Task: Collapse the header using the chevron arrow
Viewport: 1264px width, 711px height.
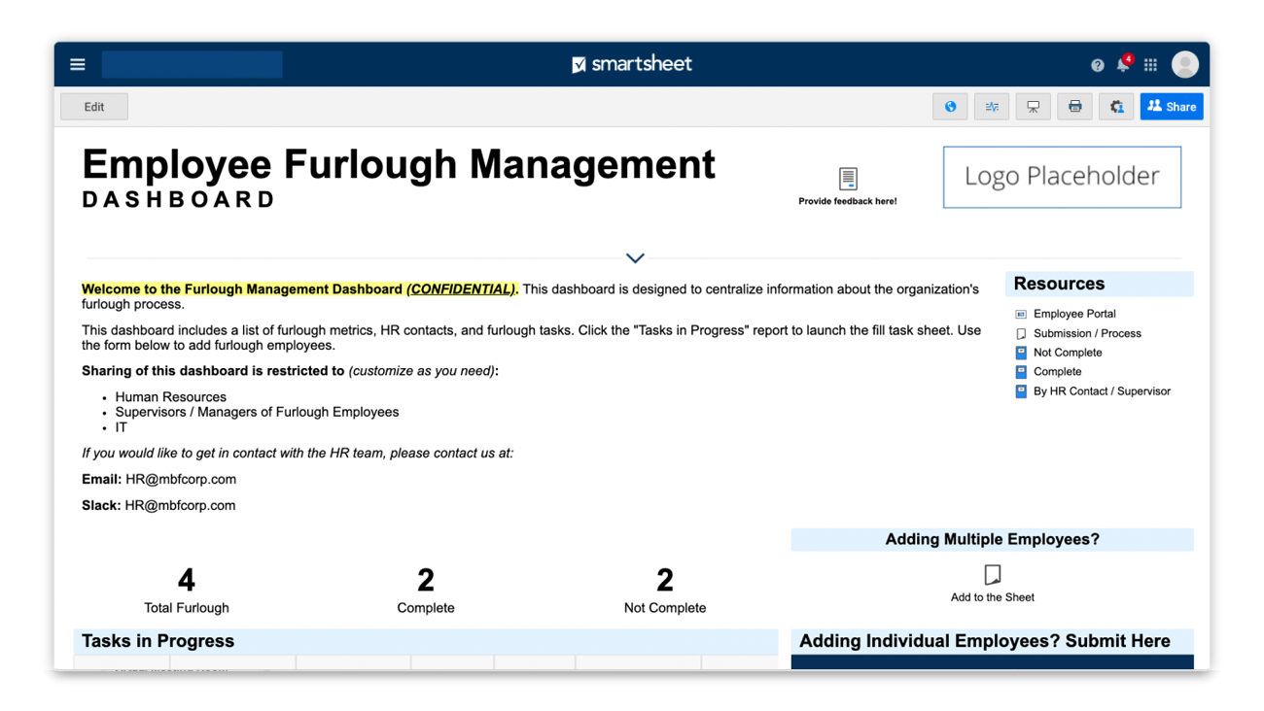Action: 635,258
